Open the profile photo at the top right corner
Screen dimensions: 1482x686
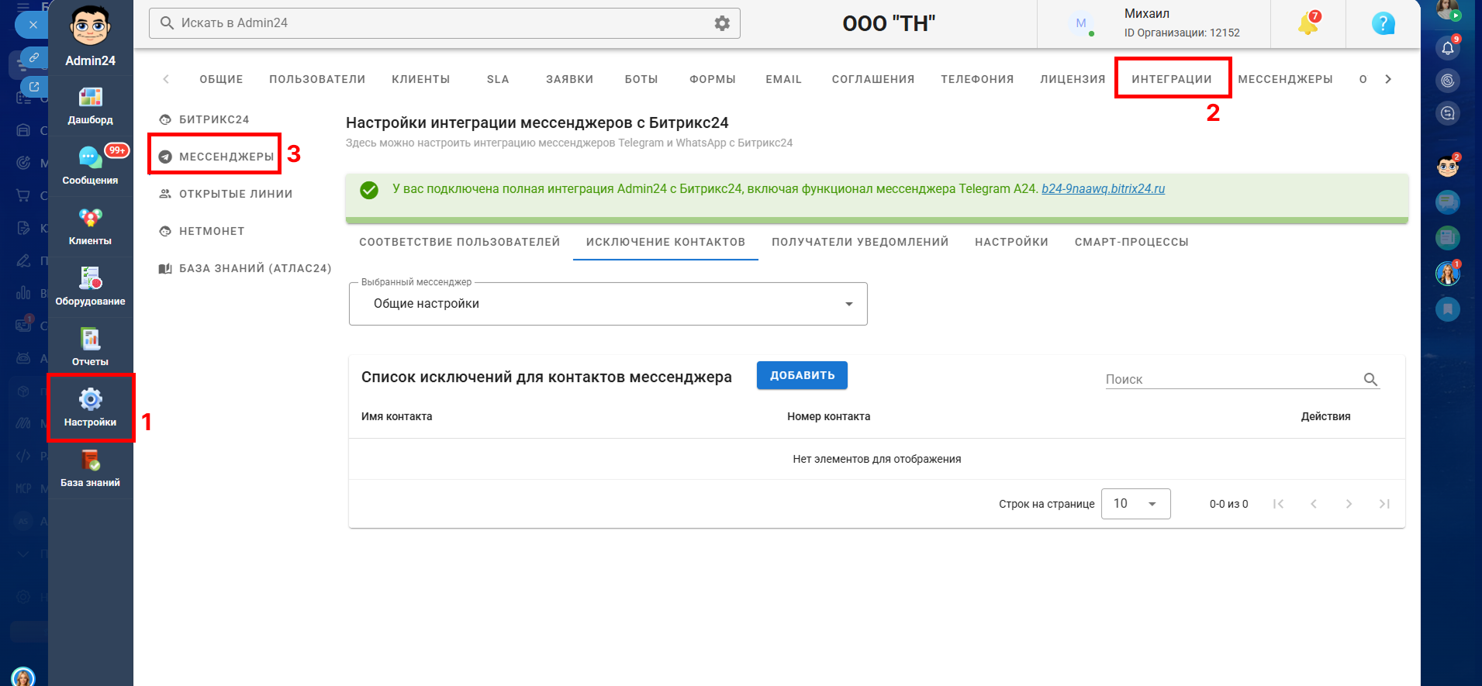pos(1447,9)
